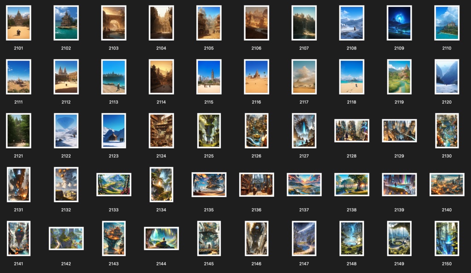Select giant tree thumbnail 2135
471x273 pixels.
[209, 184]
